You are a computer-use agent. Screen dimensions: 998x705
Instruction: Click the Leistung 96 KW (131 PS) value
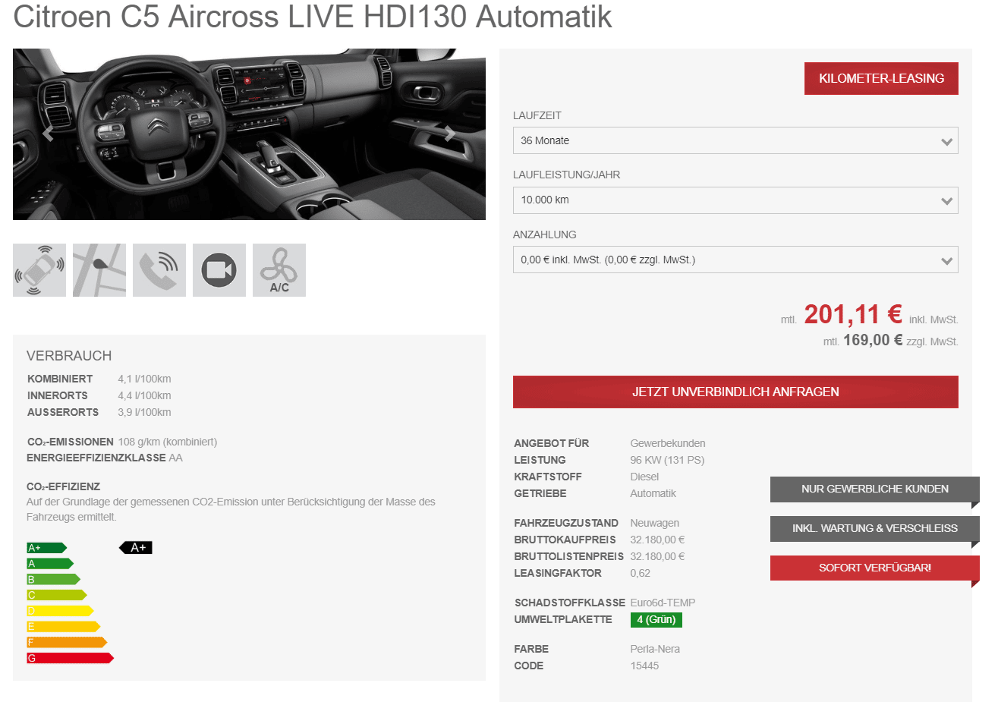point(667,460)
